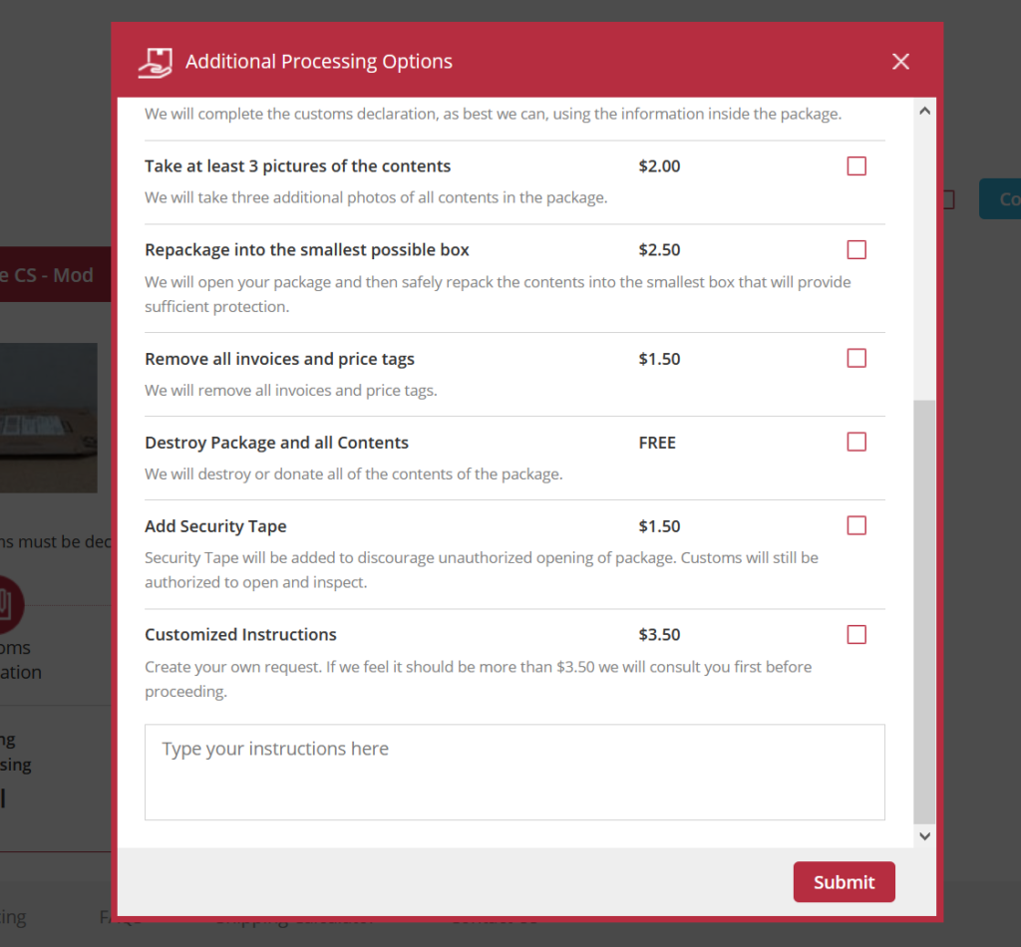Enable the 'Take at least 3 pictures' checkbox

pyautogui.click(x=856, y=166)
